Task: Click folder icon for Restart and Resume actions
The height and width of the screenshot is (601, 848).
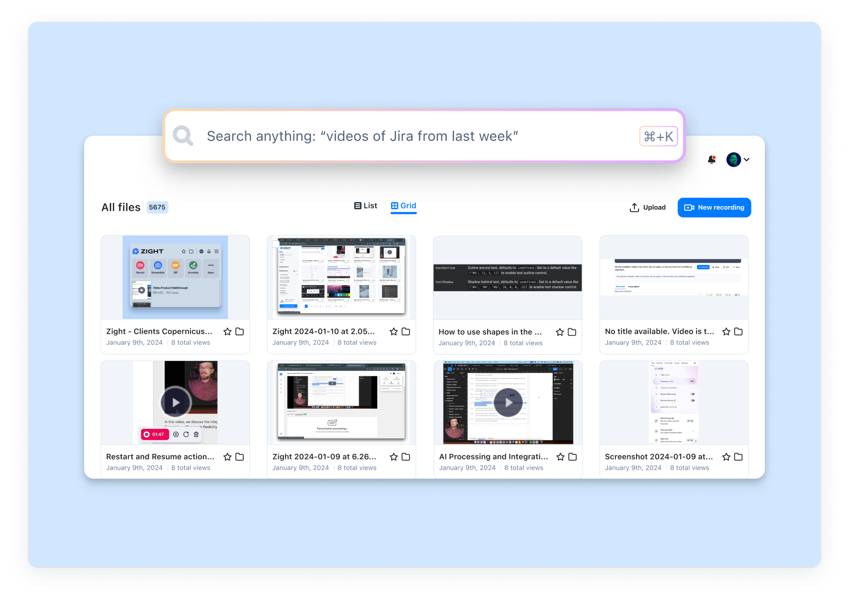Action: click(240, 457)
